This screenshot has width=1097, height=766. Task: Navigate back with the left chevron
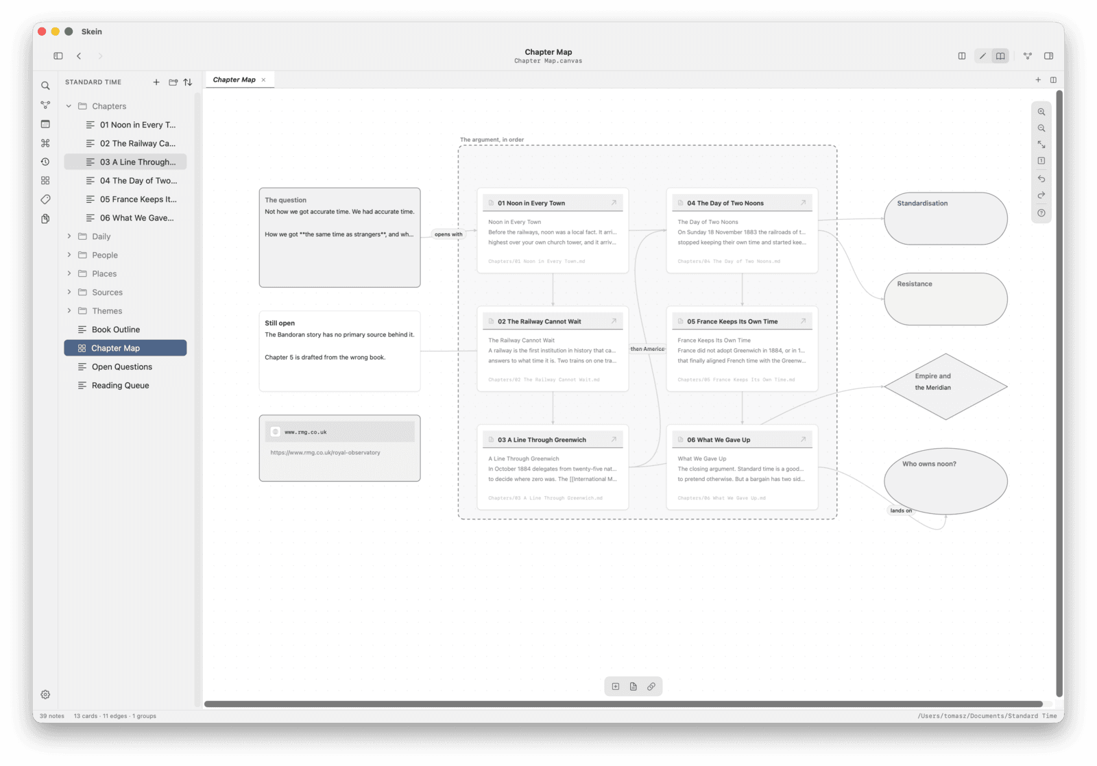79,56
